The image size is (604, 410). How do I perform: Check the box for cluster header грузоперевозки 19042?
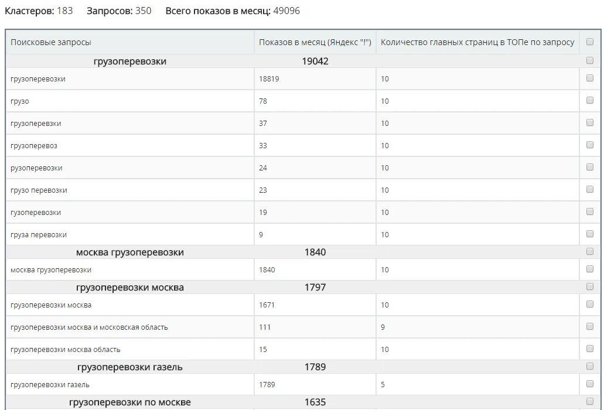[590, 60]
